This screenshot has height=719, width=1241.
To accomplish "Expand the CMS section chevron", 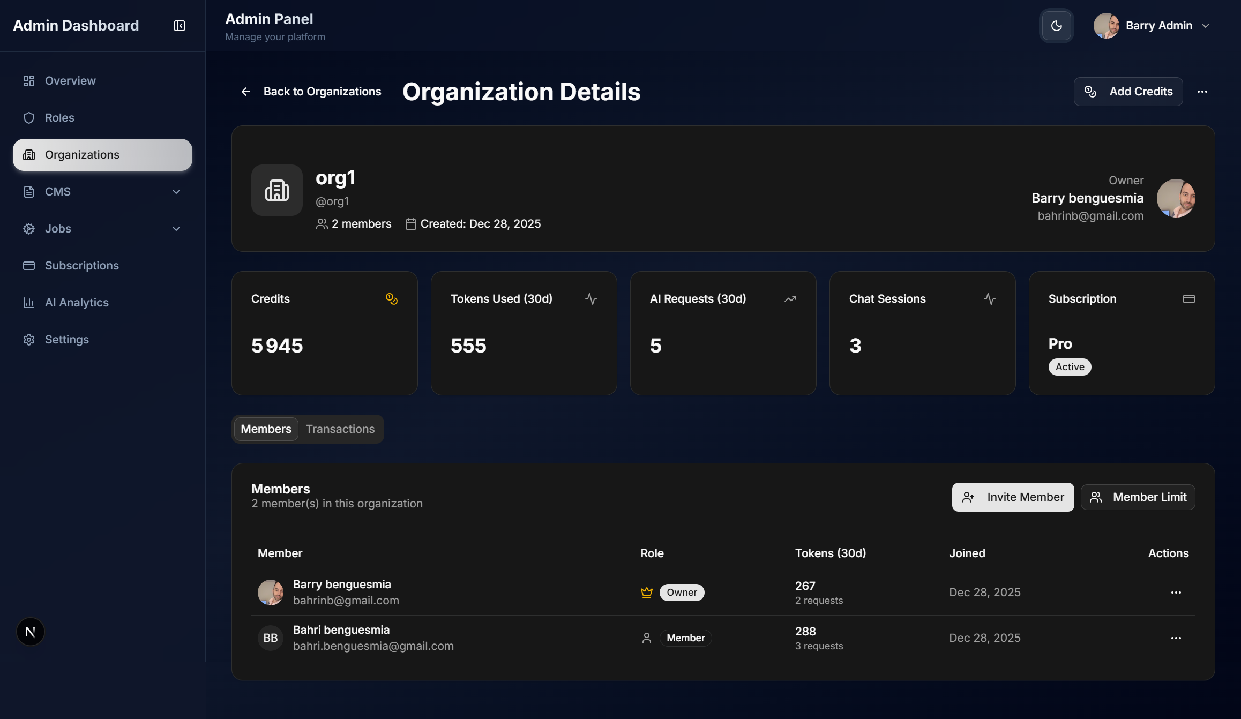I will point(176,192).
